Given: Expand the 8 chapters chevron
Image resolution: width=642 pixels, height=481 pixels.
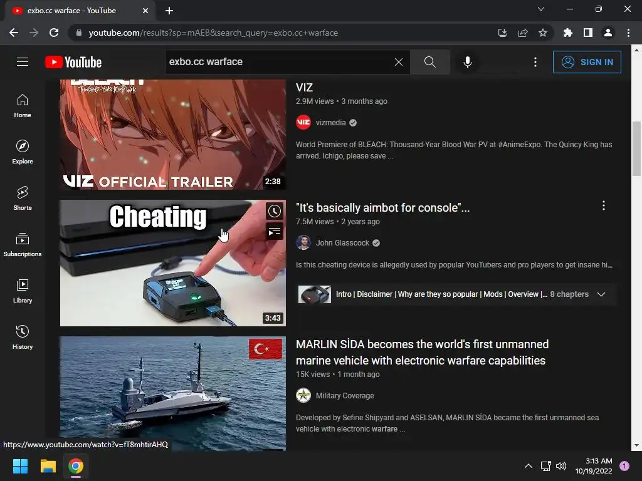Looking at the screenshot, I should [x=601, y=294].
